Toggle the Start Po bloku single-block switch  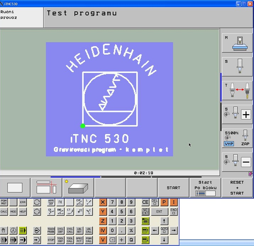coord(205,188)
